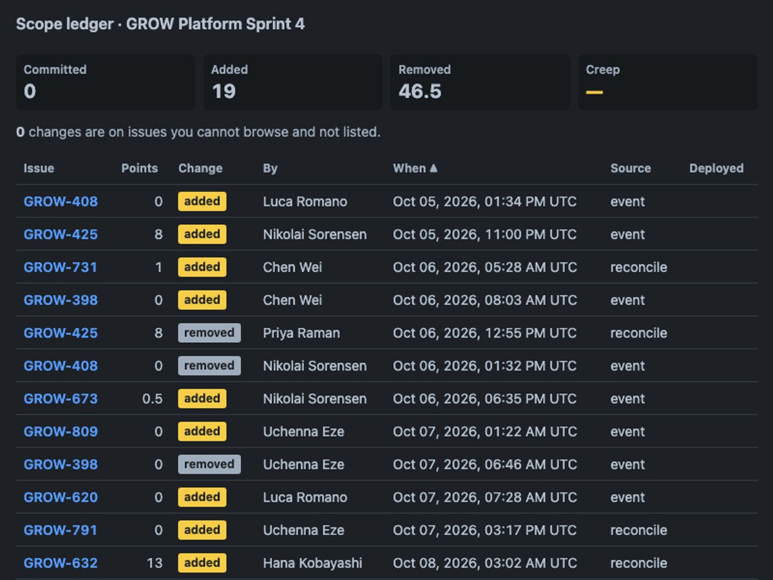
Task: Open the GROW-809 issue link
Action: (61, 431)
